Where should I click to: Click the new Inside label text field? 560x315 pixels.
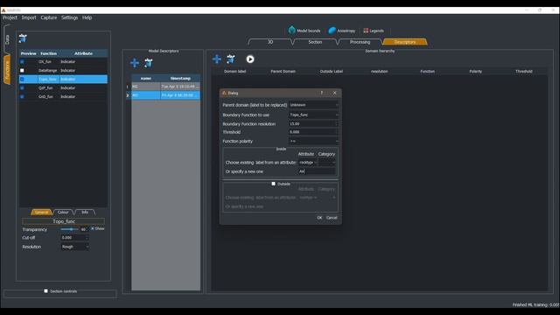[x=317, y=171]
